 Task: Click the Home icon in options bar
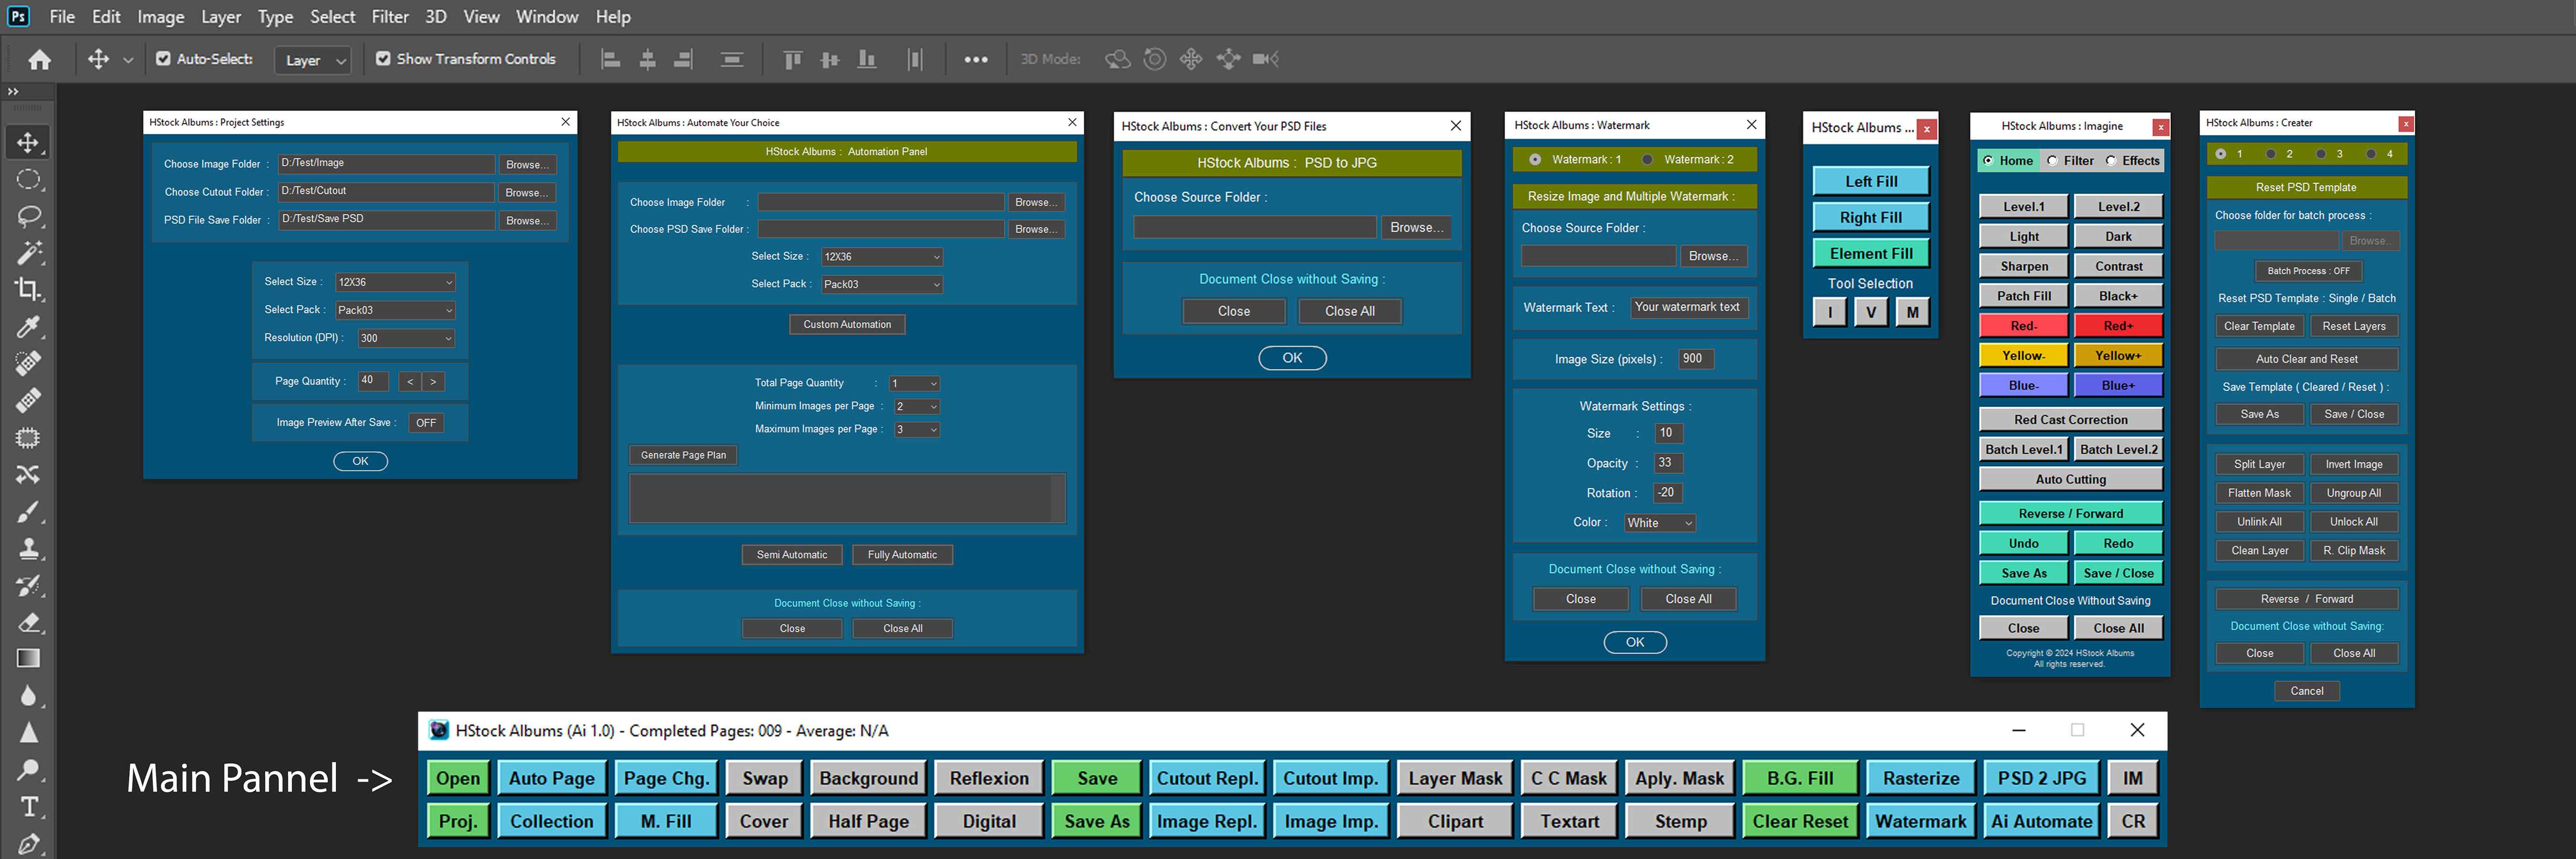coord(39,59)
